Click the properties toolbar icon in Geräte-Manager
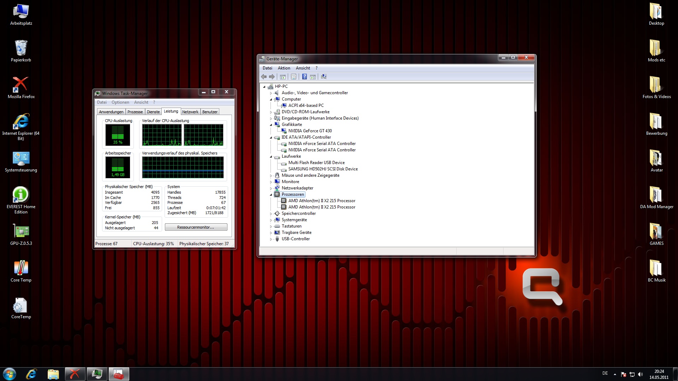The width and height of the screenshot is (678, 381). [x=293, y=77]
